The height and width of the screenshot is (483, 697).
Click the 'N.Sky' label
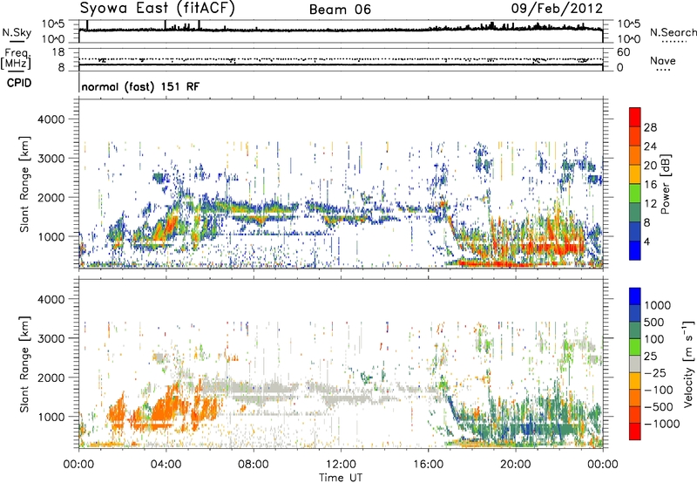pos(17,32)
